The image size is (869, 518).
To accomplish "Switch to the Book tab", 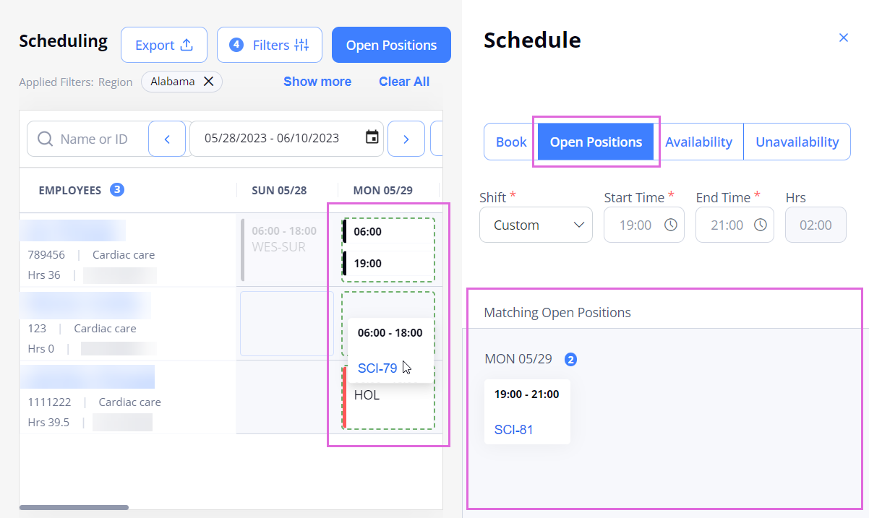I will [x=511, y=142].
